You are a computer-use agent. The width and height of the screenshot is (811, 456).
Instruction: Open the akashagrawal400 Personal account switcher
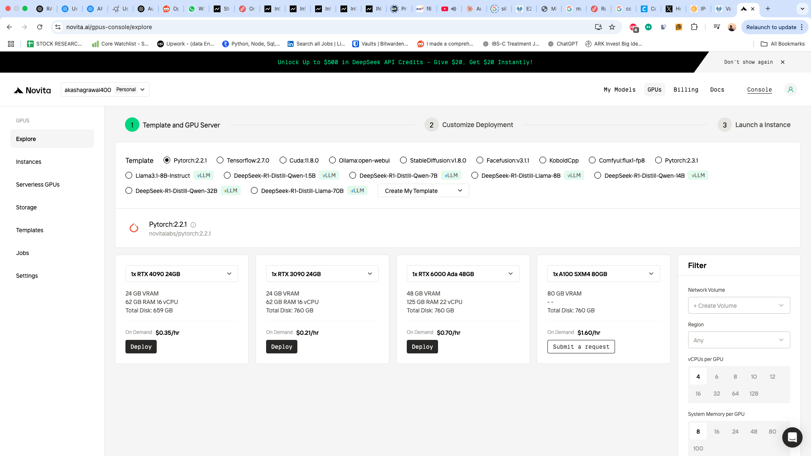tap(105, 90)
